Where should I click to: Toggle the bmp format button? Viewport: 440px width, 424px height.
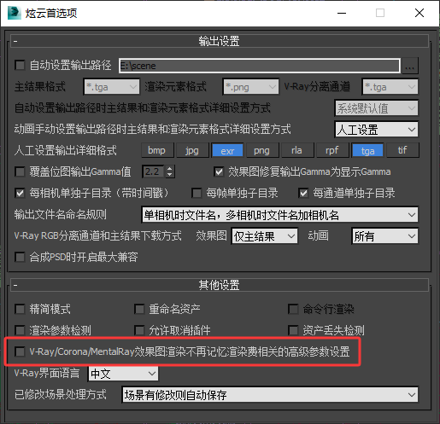click(157, 150)
